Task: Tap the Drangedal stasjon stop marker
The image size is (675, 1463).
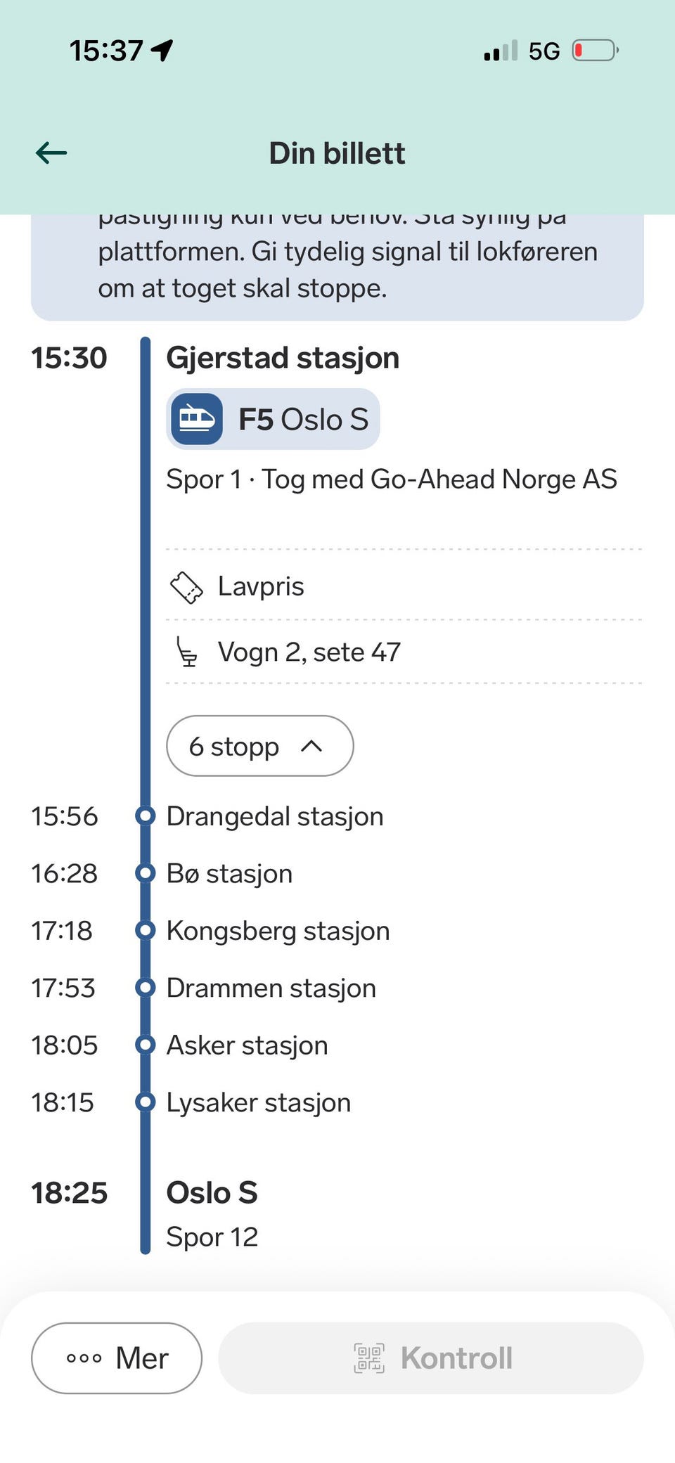Action: [x=146, y=816]
